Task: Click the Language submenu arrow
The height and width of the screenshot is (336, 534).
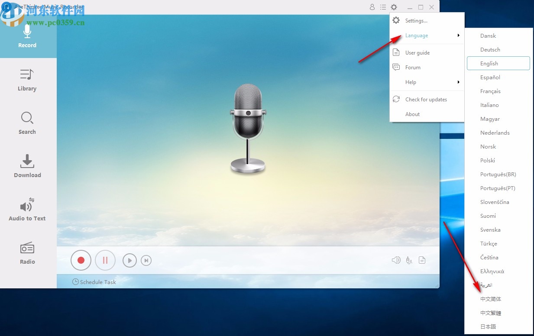Action: [x=458, y=36]
